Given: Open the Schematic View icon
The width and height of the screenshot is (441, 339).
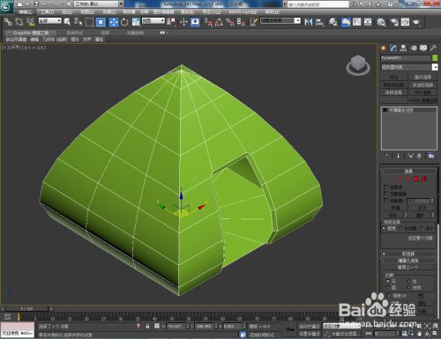Looking at the screenshot, I should coord(368,22).
